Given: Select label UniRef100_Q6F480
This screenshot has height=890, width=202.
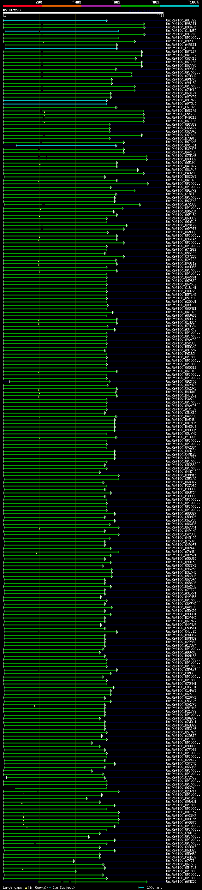Looking at the screenshot, I should tap(181, 215).
